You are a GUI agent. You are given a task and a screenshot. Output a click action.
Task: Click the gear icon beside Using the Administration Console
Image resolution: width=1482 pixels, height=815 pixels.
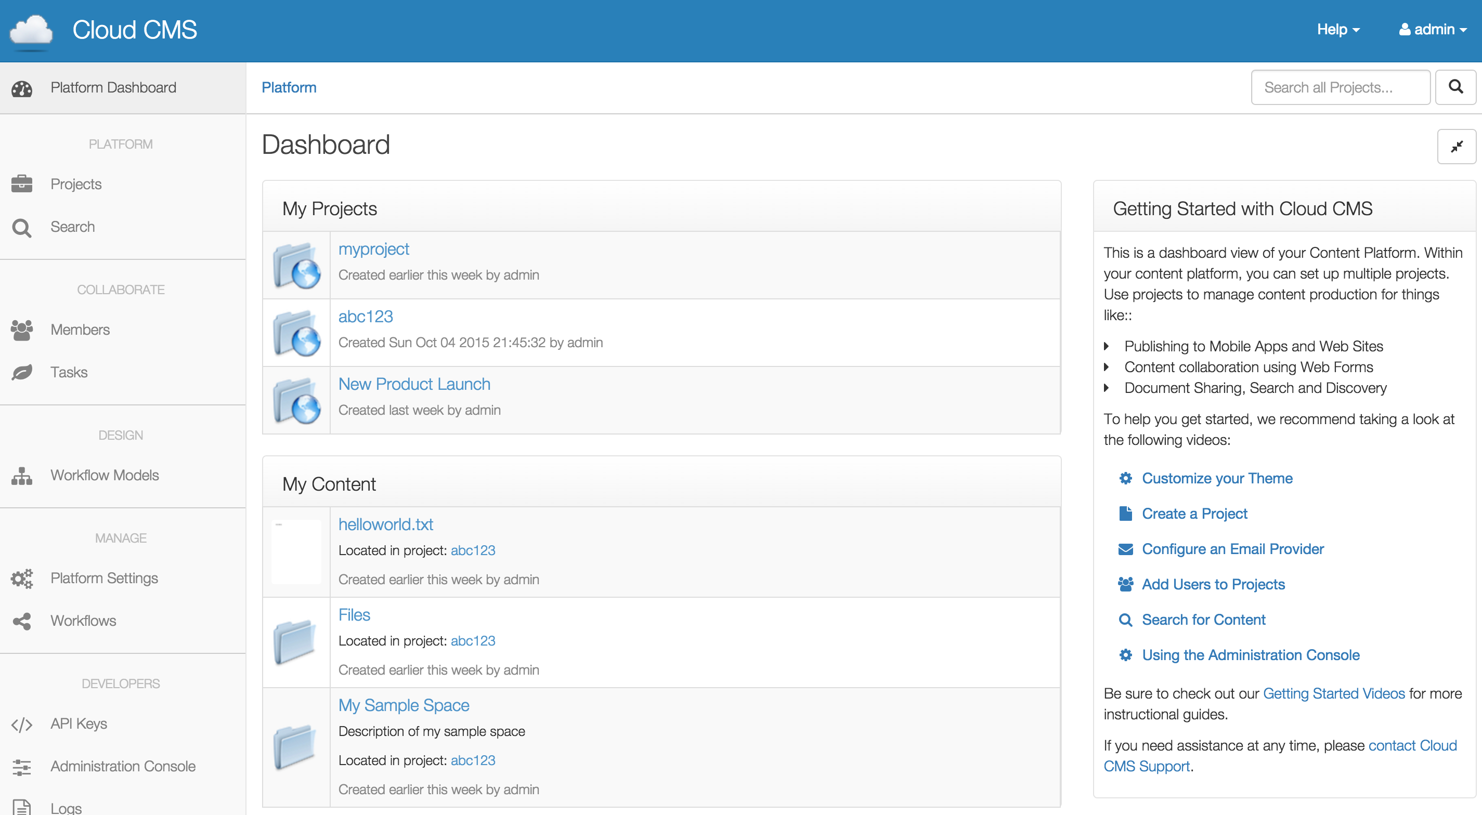(1125, 655)
